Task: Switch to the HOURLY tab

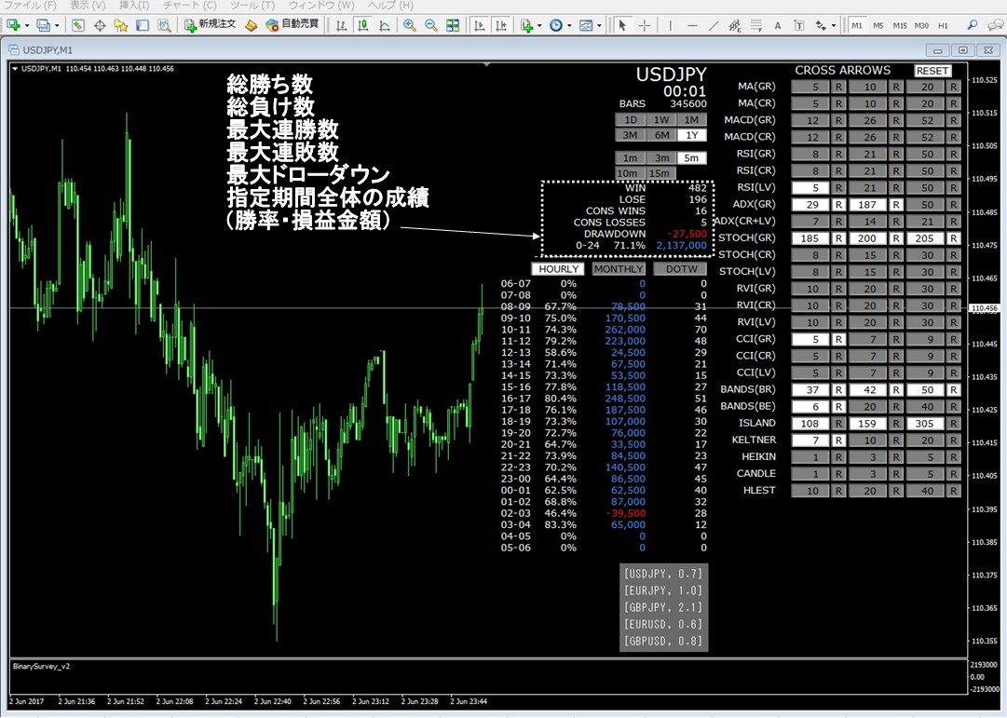Action: click(x=558, y=269)
